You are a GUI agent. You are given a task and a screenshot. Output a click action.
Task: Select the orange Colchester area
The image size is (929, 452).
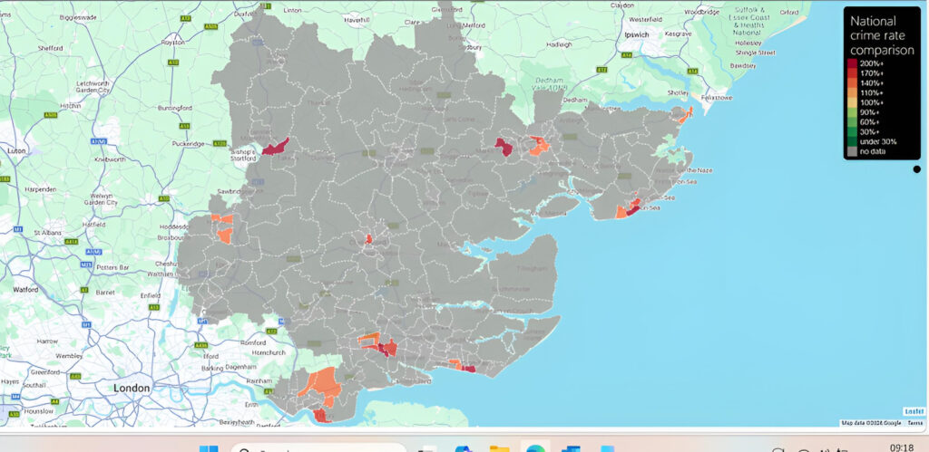[x=539, y=146]
